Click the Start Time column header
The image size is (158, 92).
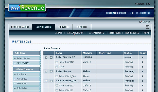[x=110, y=53]
